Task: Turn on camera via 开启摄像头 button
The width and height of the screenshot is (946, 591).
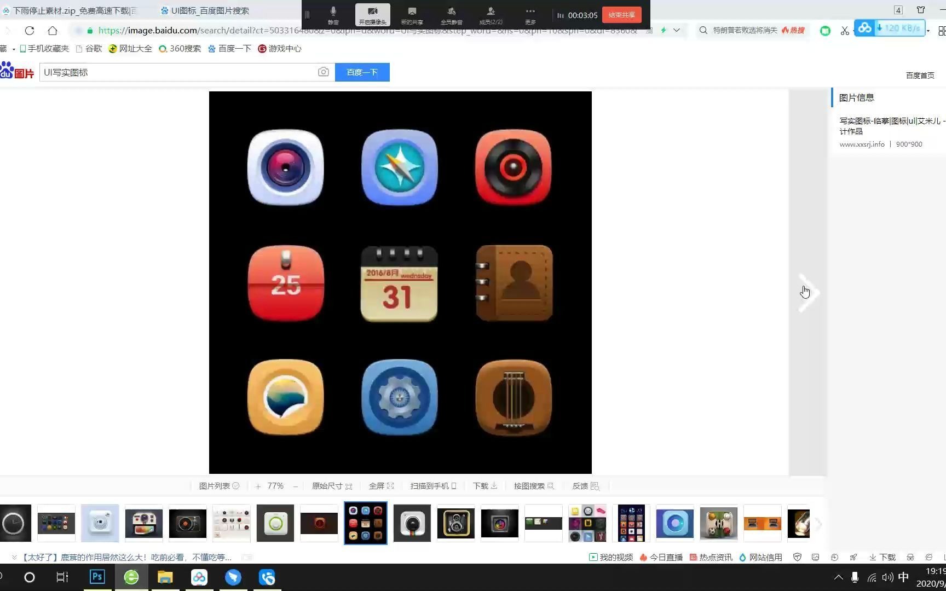Action: click(x=372, y=15)
